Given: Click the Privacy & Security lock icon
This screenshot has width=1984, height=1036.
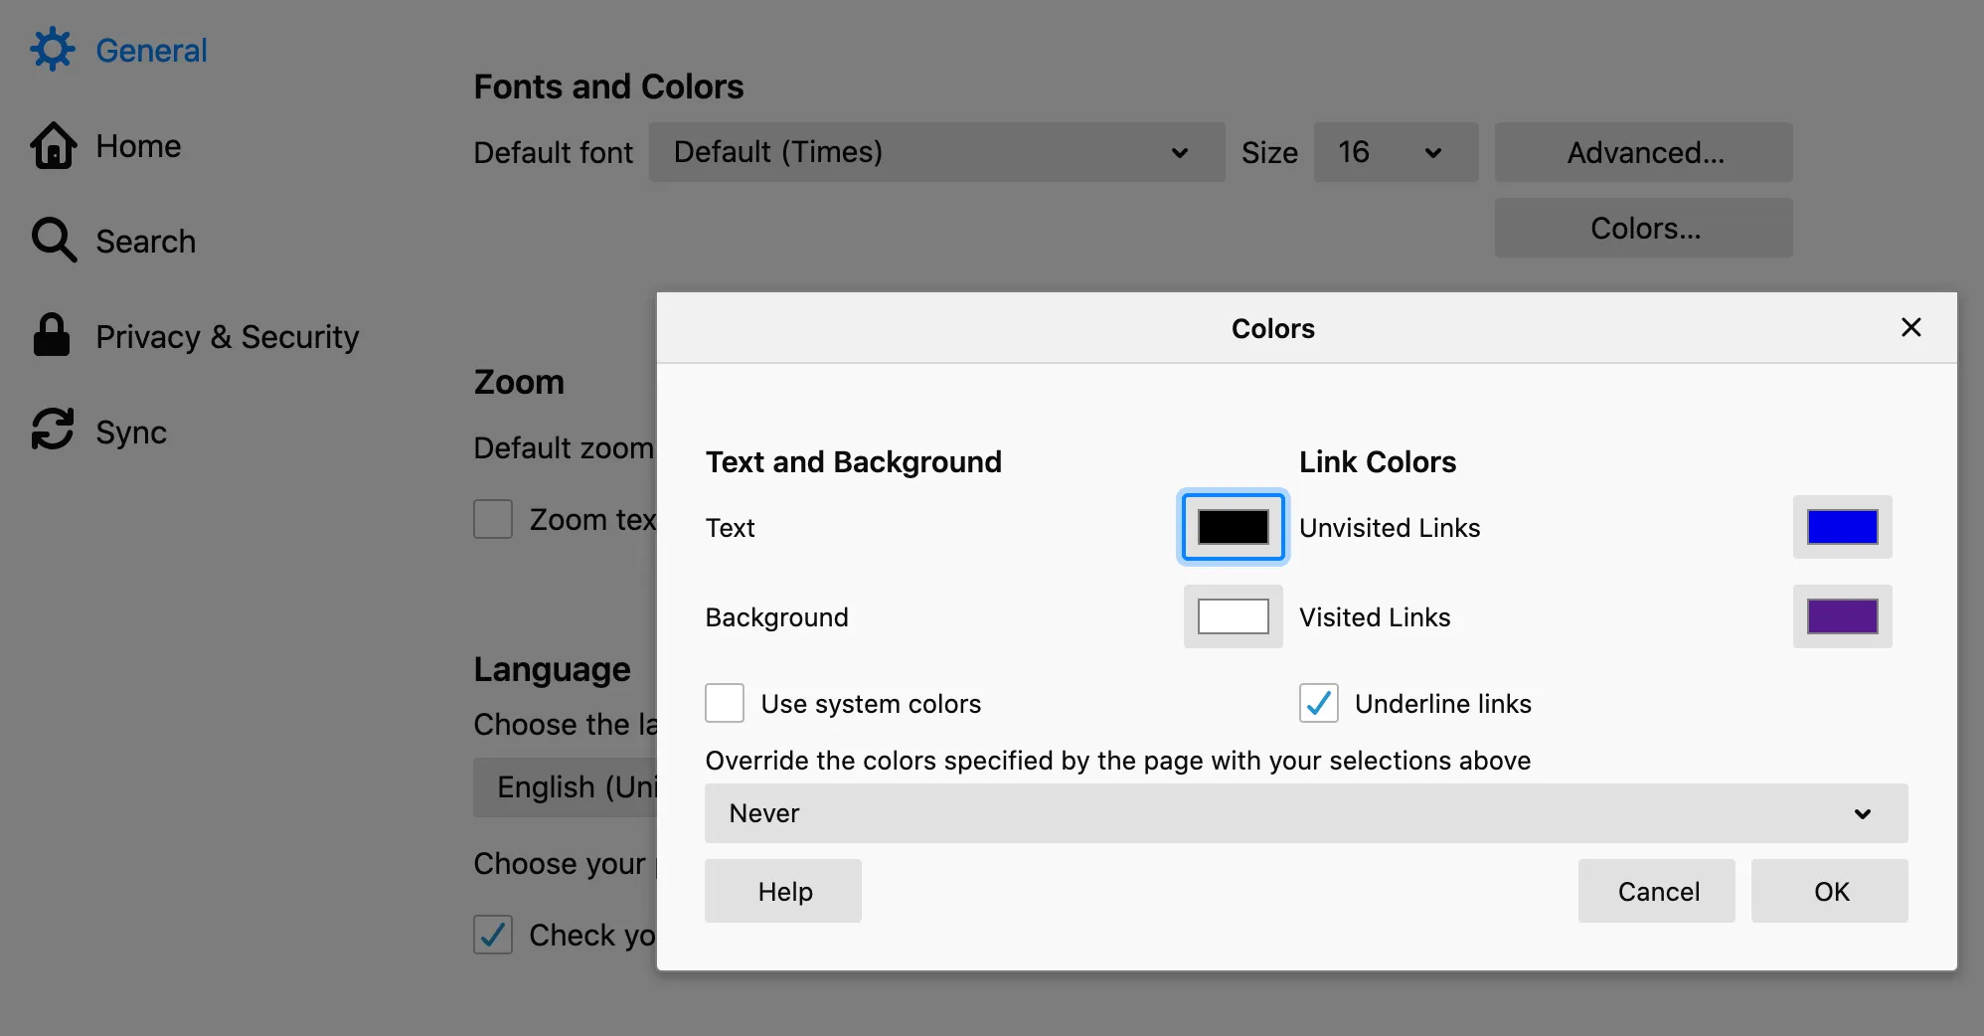Looking at the screenshot, I should click(x=52, y=336).
